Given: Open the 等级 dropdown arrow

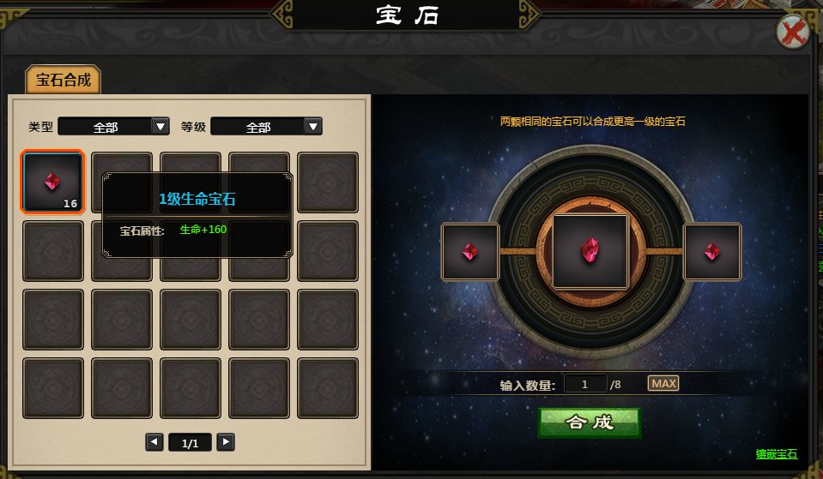Looking at the screenshot, I should pos(313,126).
